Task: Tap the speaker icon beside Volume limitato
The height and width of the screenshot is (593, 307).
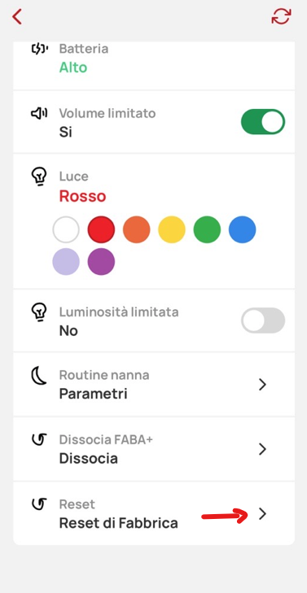Action: click(x=39, y=113)
